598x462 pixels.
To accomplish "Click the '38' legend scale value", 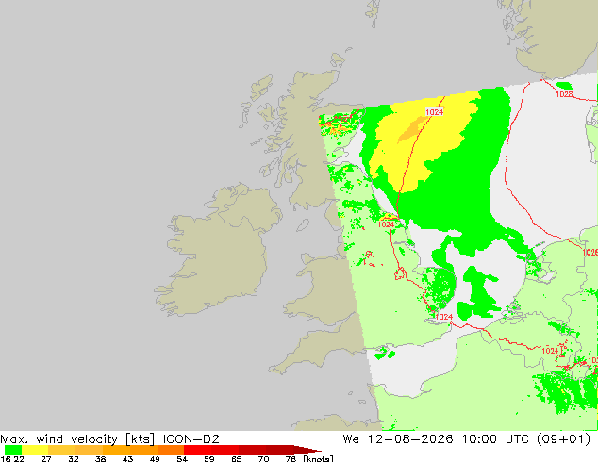I will [x=100, y=458].
